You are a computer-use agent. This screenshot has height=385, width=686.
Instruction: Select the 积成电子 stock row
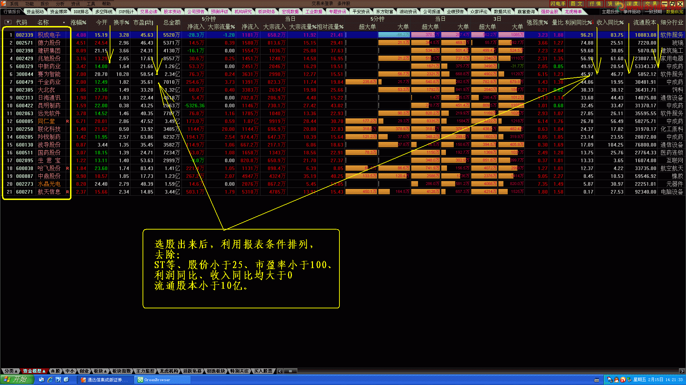point(49,35)
